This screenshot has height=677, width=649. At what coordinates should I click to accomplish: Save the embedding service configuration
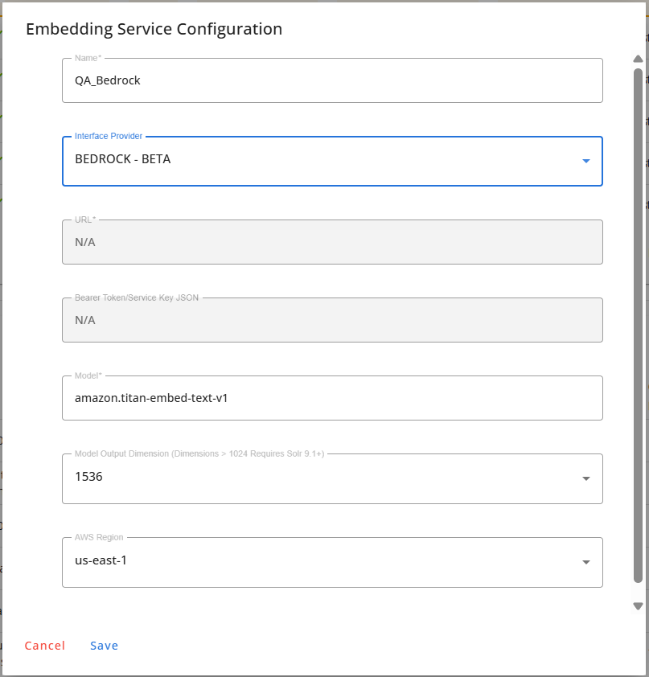pos(104,646)
